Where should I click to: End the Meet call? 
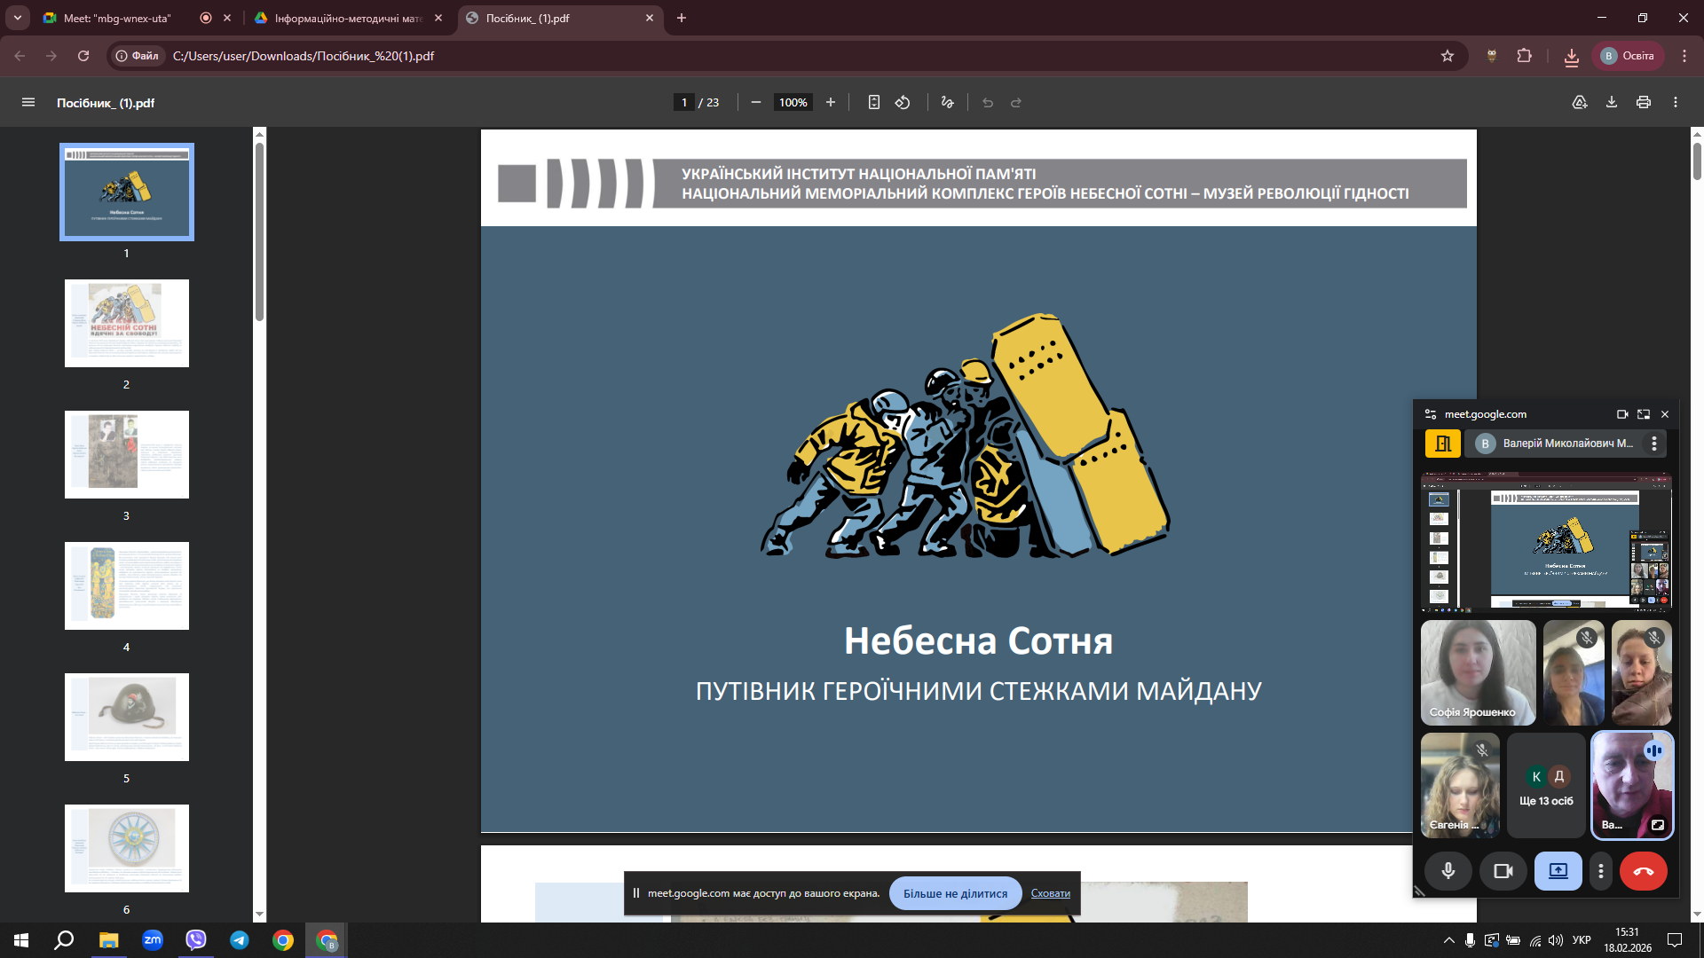(x=1643, y=871)
